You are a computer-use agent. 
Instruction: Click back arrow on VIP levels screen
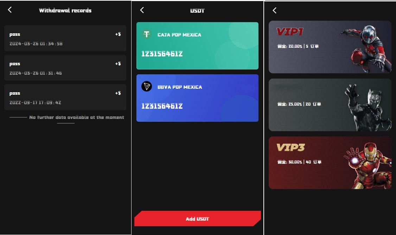pos(275,10)
